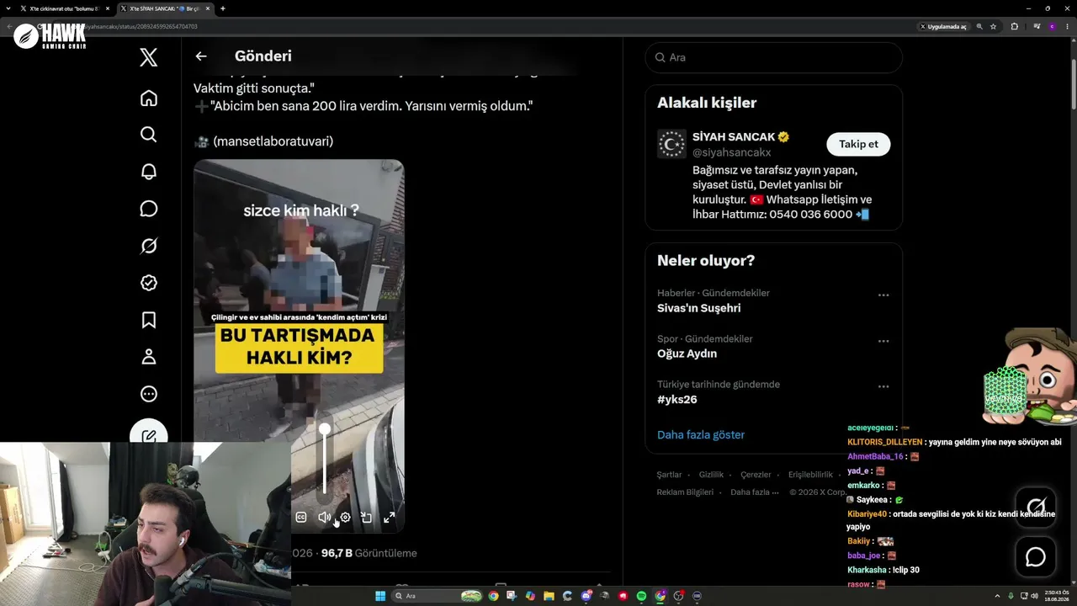Expand the Daha fazla footer menu
Image resolution: width=1077 pixels, height=606 pixels.
click(x=754, y=492)
